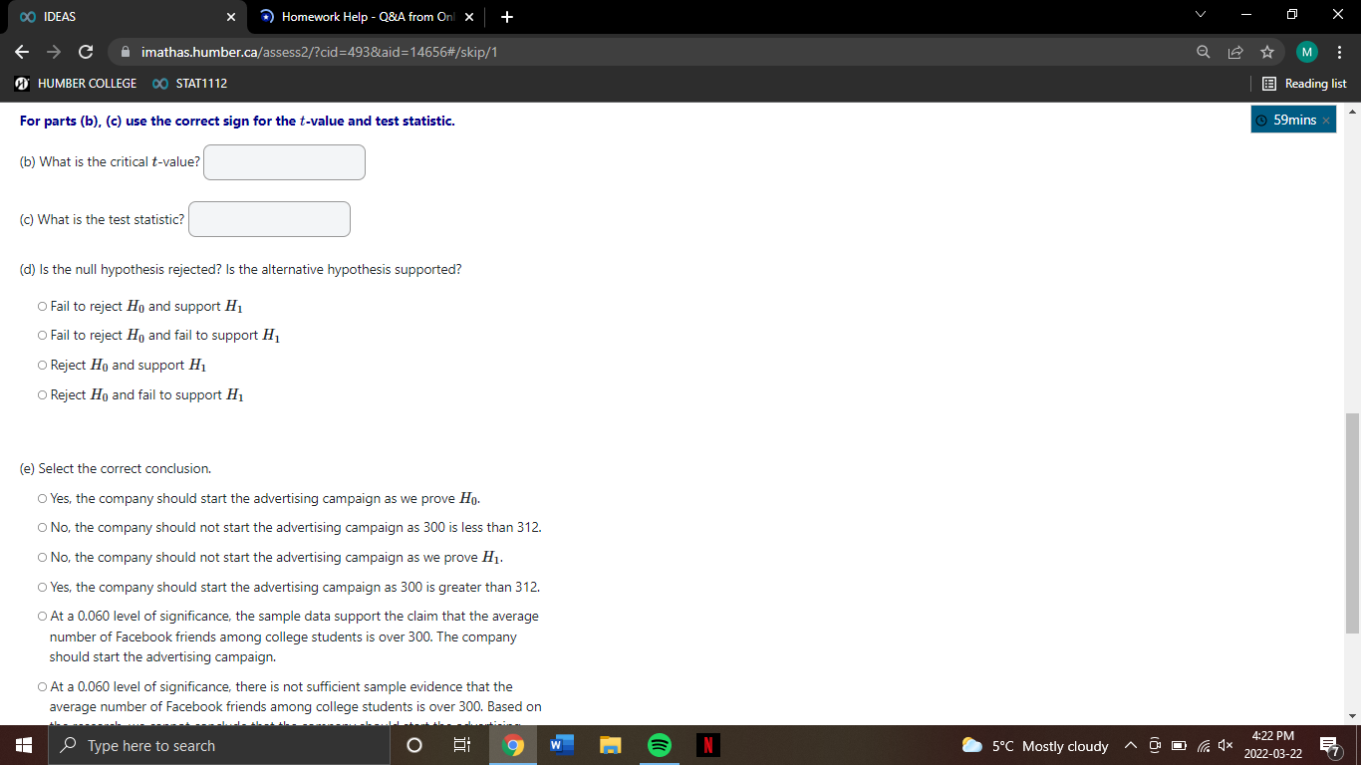Open Task View on the taskbar
Screen dimensions: 1361x765
(461, 744)
